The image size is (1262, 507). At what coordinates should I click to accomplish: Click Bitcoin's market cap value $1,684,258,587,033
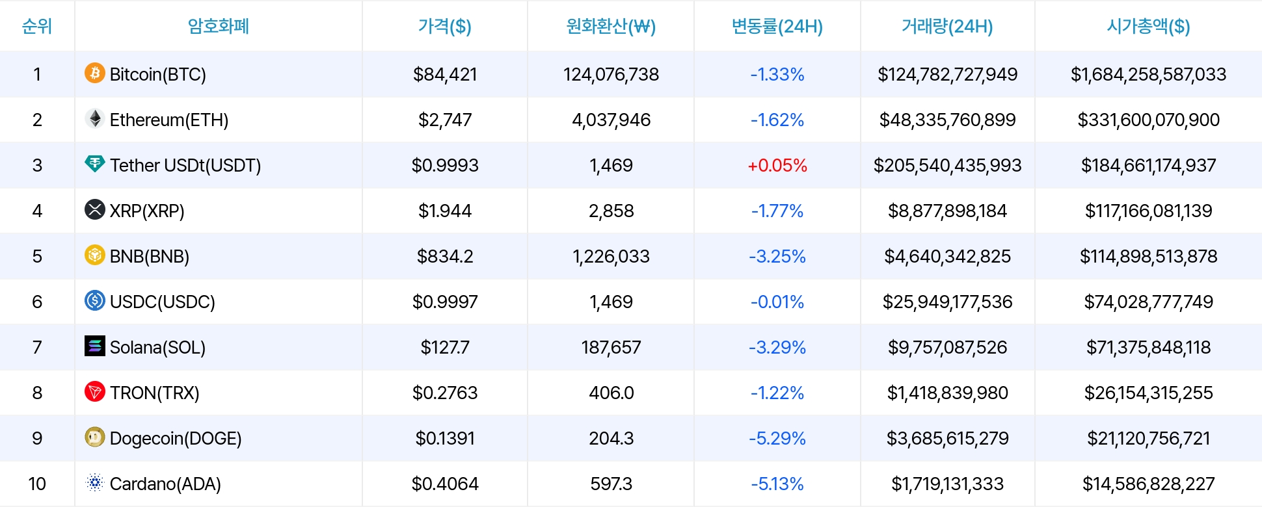point(1148,74)
